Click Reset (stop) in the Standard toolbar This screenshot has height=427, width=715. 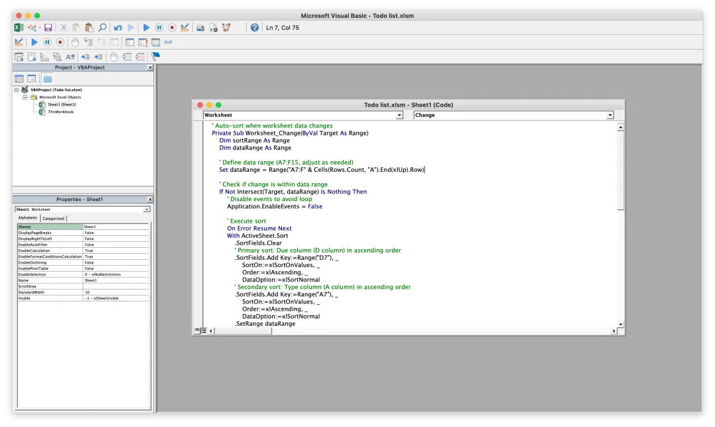click(x=172, y=27)
